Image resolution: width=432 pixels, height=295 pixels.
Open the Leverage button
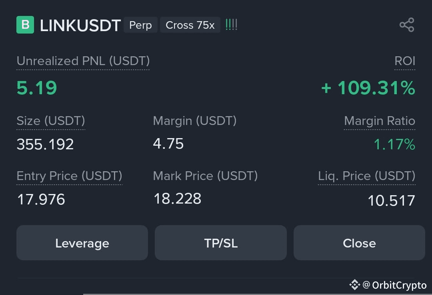click(82, 243)
